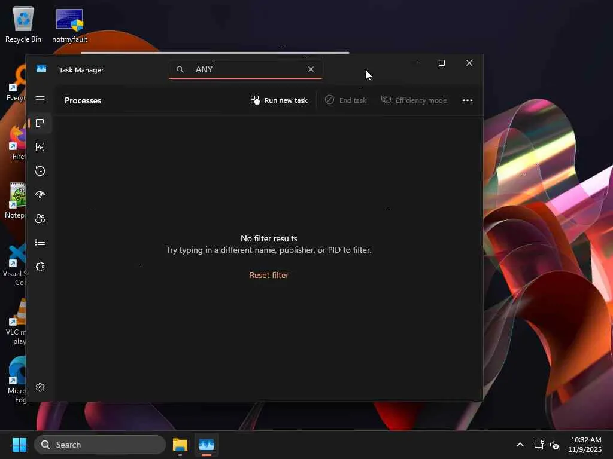Select the Recycle Bin desktop icon

pos(23,25)
